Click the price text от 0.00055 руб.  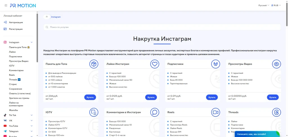(x=237, y=96)
